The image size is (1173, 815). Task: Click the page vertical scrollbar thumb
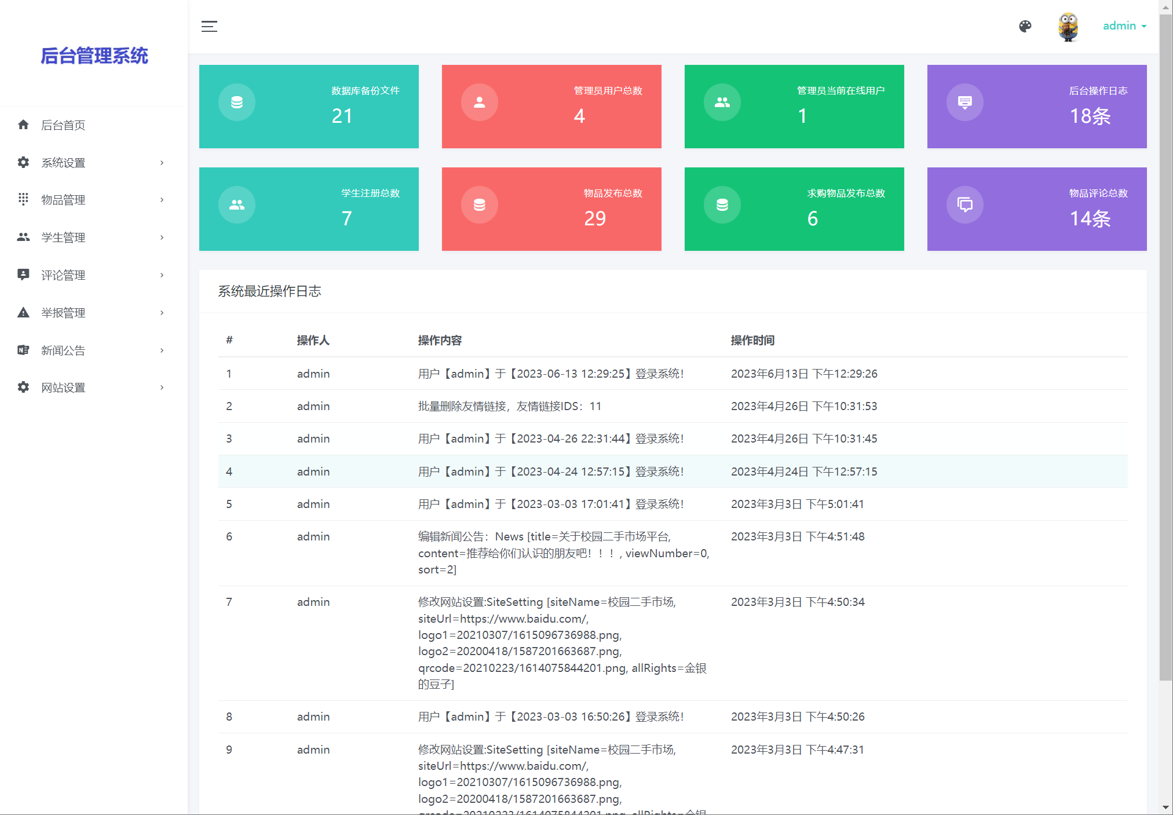pyautogui.click(x=1165, y=348)
